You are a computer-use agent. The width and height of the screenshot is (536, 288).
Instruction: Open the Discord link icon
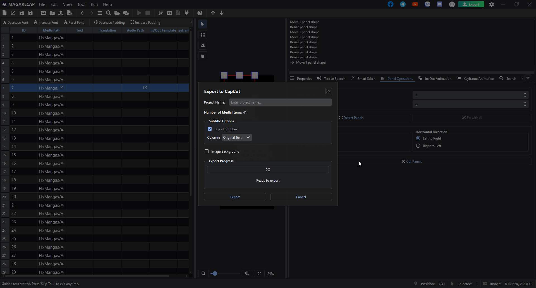pyautogui.click(x=440, y=4)
